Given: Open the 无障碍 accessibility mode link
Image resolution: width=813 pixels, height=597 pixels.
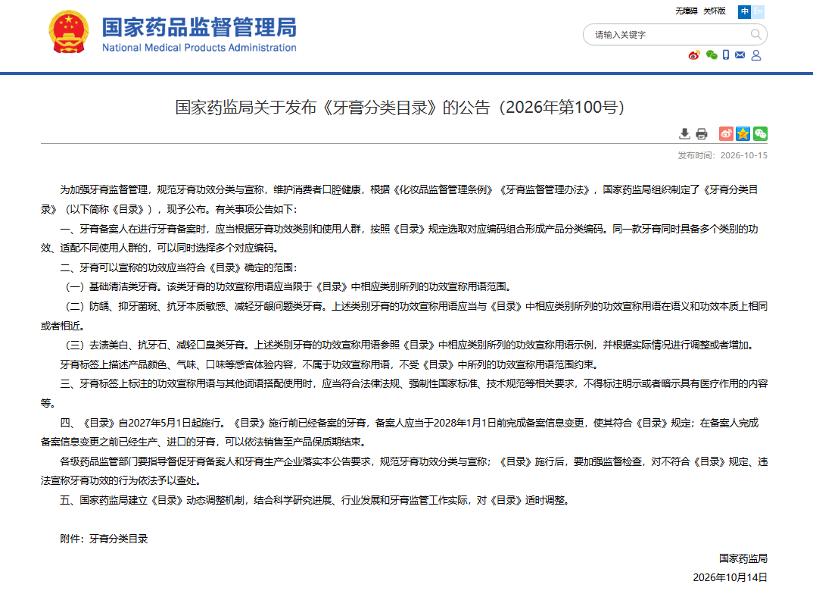Looking at the screenshot, I should [x=686, y=11].
